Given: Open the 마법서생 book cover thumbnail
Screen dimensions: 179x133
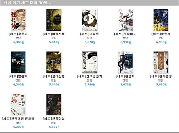Looking at the screenshot, I should [54, 20].
